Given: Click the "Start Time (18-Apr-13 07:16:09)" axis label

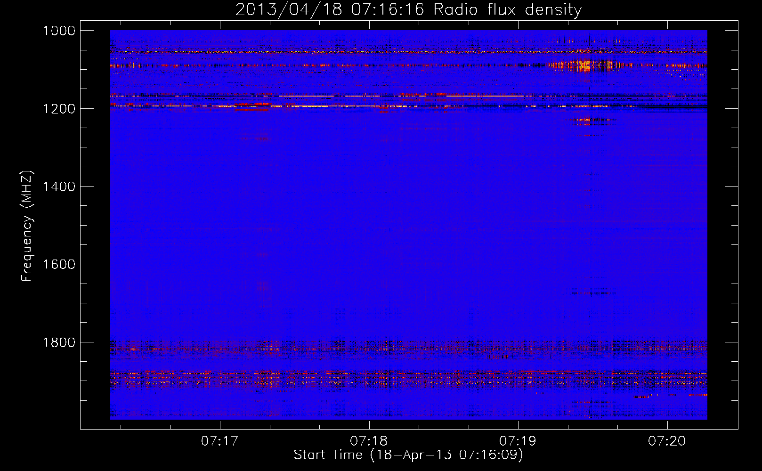Looking at the screenshot, I should (x=408, y=455).
